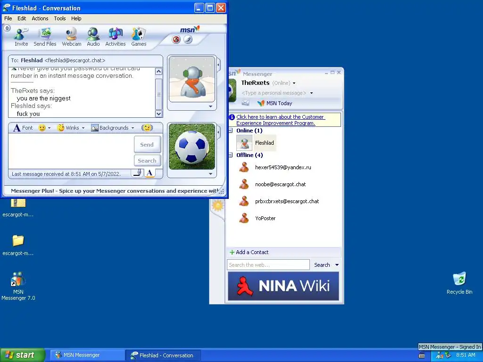
Task: Collapse the Online (1) contact group
Action: pyautogui.click(x=230, y=131)
